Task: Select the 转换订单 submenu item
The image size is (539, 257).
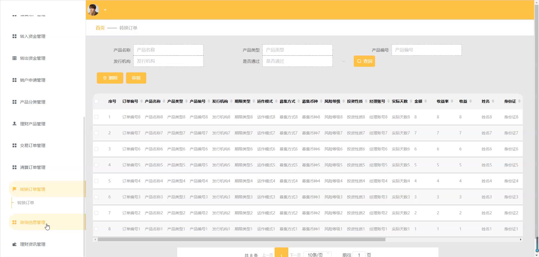Action: (26, 203)
